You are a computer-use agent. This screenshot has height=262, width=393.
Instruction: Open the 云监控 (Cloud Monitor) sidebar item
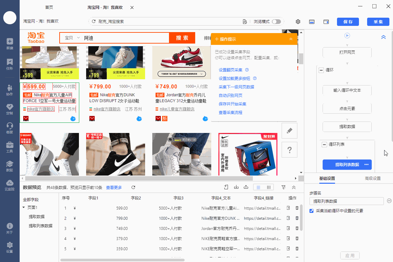click(x=9, y=185)
